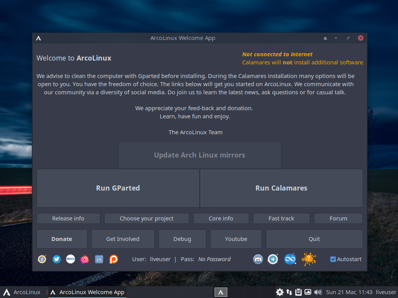Viewport: 398px width, 298px height.
Task: Click the titlebar shade-up arrow icon
Action: tap(325, 38)
